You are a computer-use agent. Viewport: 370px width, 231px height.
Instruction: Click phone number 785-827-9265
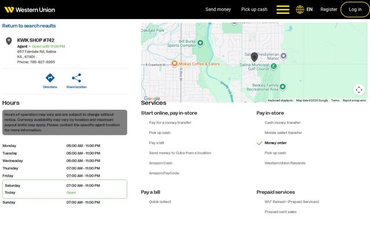click(x=42, y=62)
